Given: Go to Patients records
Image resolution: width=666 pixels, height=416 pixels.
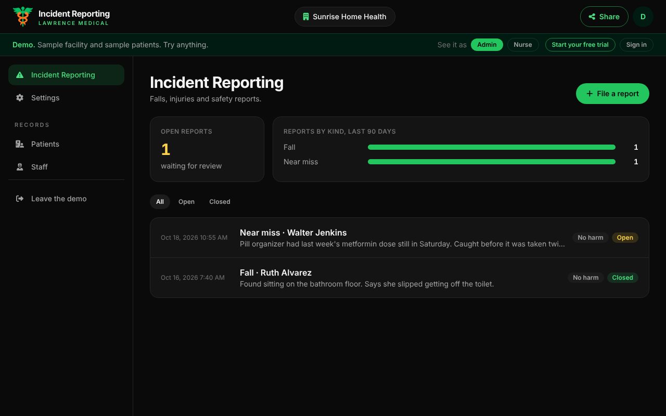Looking at the screenshot, I should click(x=66, y=144).
